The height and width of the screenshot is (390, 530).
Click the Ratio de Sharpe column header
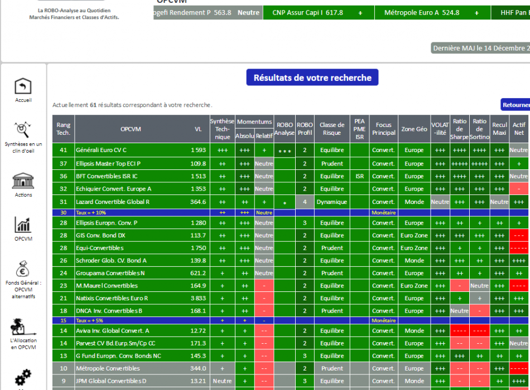pyautogui.click(x=459, y=129)
